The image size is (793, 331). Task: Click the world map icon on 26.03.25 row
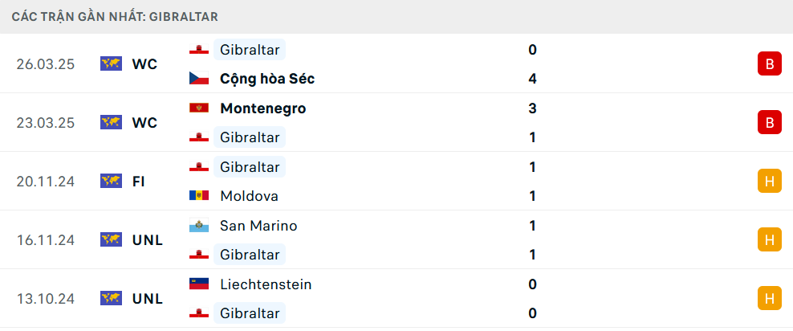(x=111, y=63)
